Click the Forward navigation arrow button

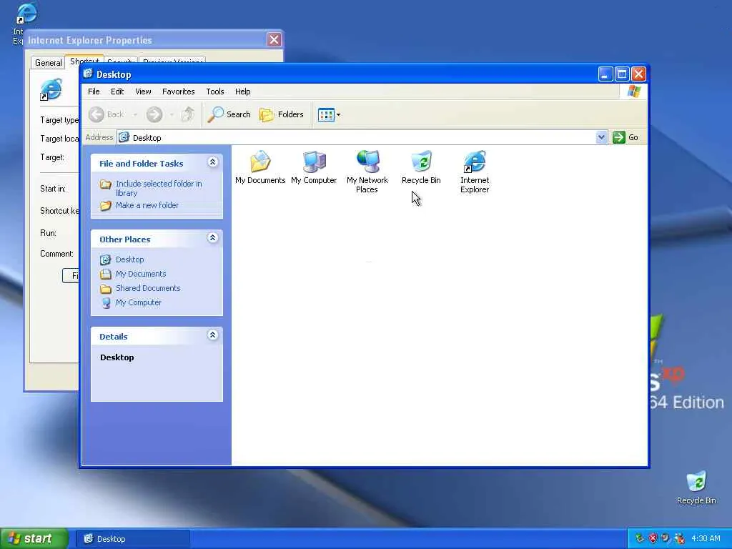pos(154,114)
